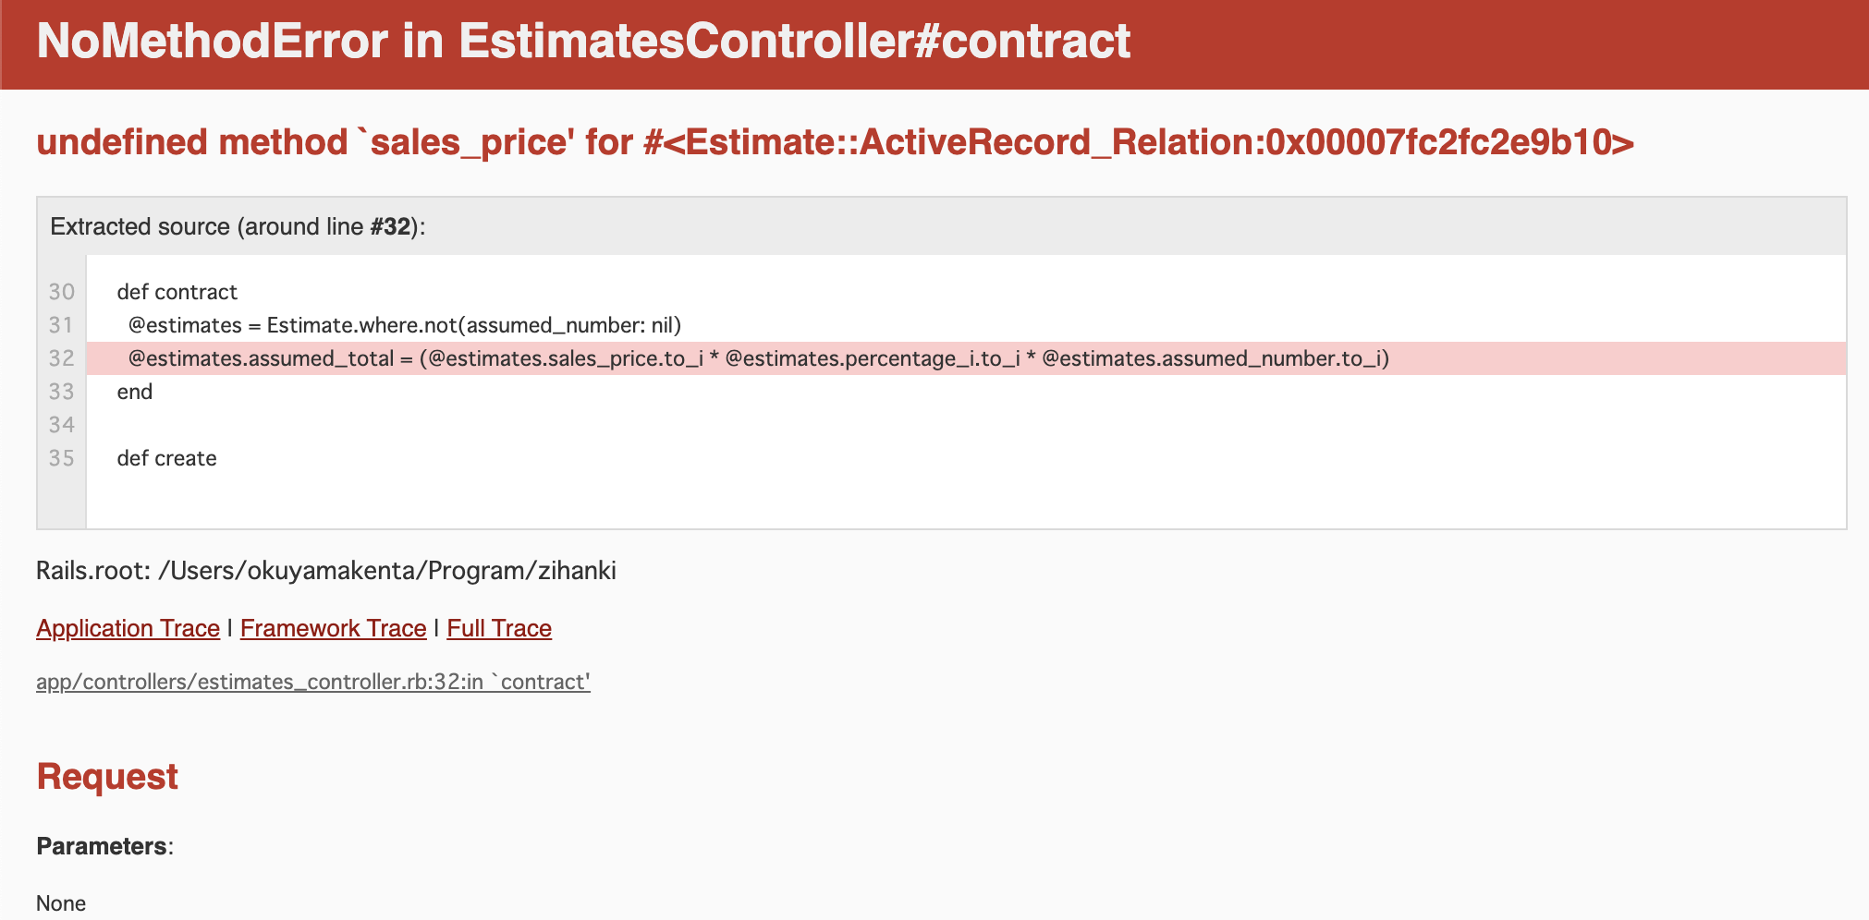Click the highlighted line 32 source code

point(758,358)
